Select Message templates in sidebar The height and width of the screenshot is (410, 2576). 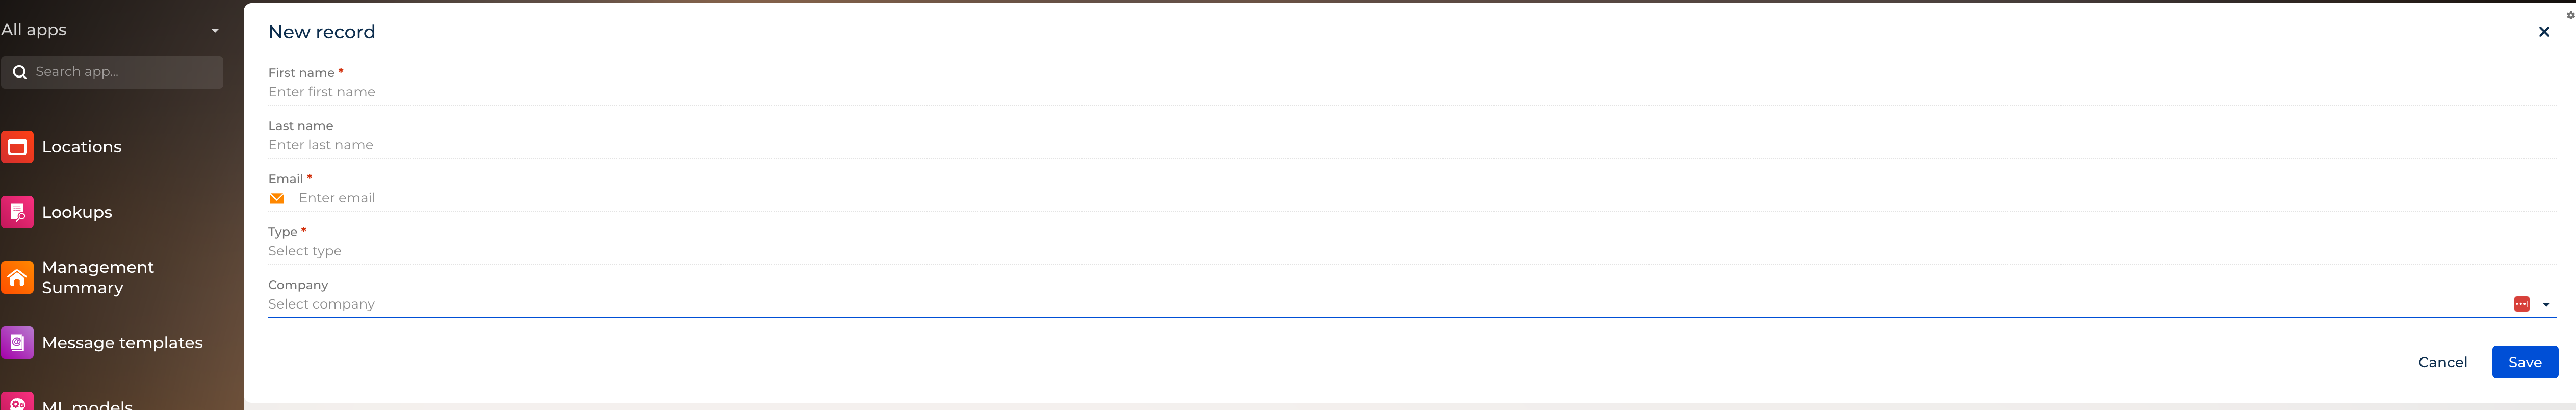(x=122, y=343)
